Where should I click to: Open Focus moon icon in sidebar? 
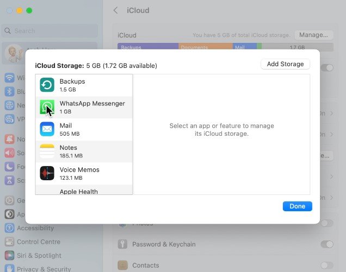click(9, 167)
